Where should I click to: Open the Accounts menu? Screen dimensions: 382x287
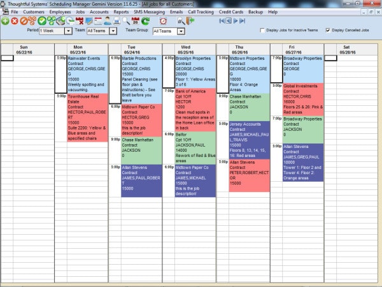(99, 12)
